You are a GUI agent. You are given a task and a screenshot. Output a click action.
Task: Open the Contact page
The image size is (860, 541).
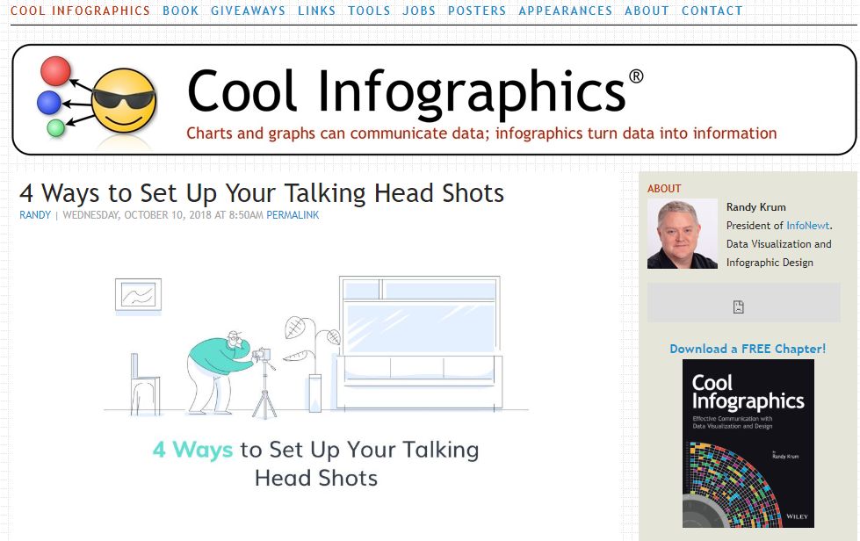[x=712, y=11]
